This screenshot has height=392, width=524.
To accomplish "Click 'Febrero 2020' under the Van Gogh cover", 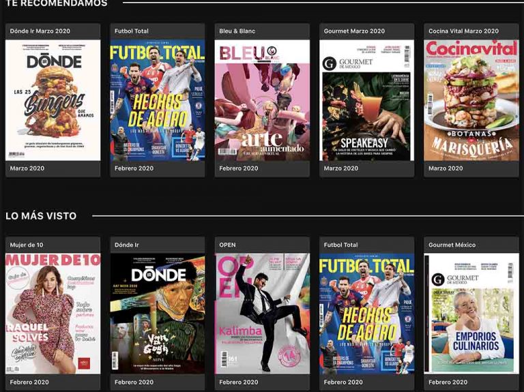I will click(134, 382).
